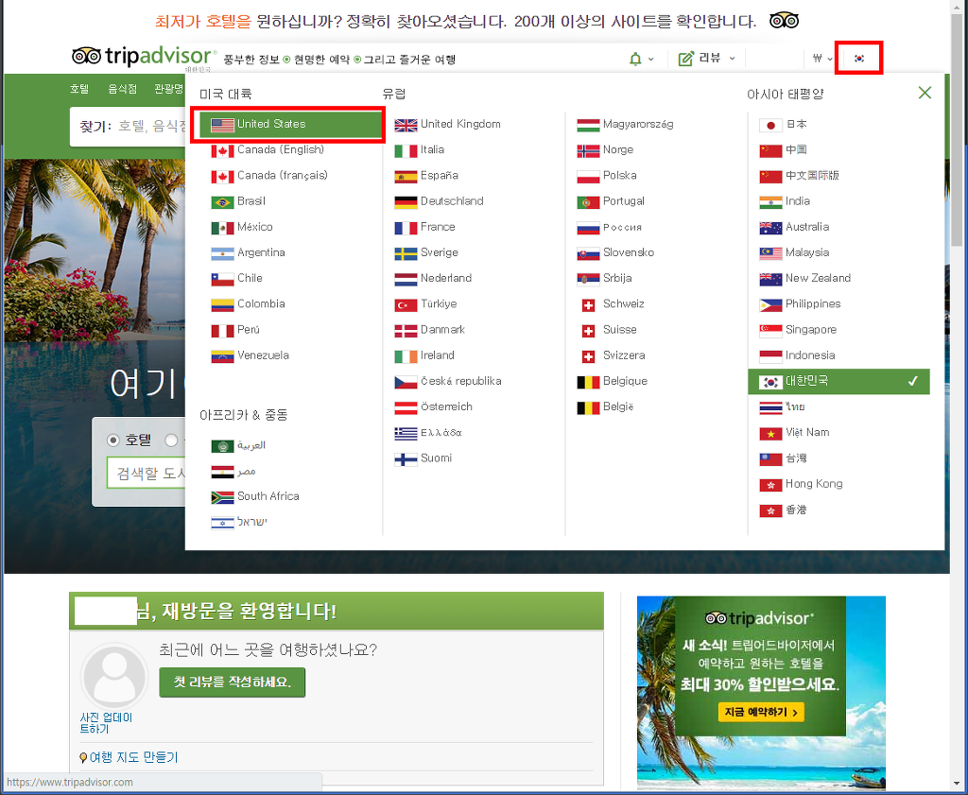Screen dimensions: 968x795
Task: Choose Singapore flag icon
Action: point(770,330)
